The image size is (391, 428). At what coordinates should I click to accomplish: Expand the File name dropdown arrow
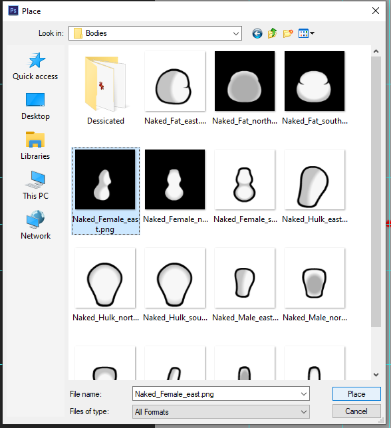(x=304, y=394)
